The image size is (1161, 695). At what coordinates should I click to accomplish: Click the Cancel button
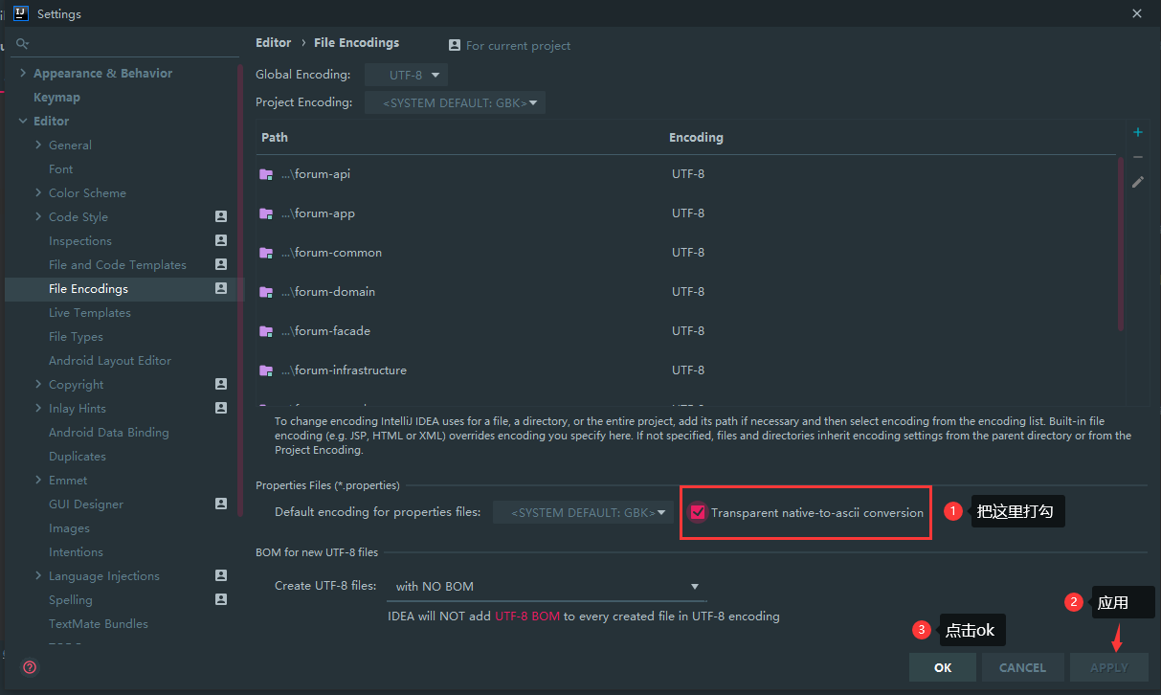(1022, 667)
